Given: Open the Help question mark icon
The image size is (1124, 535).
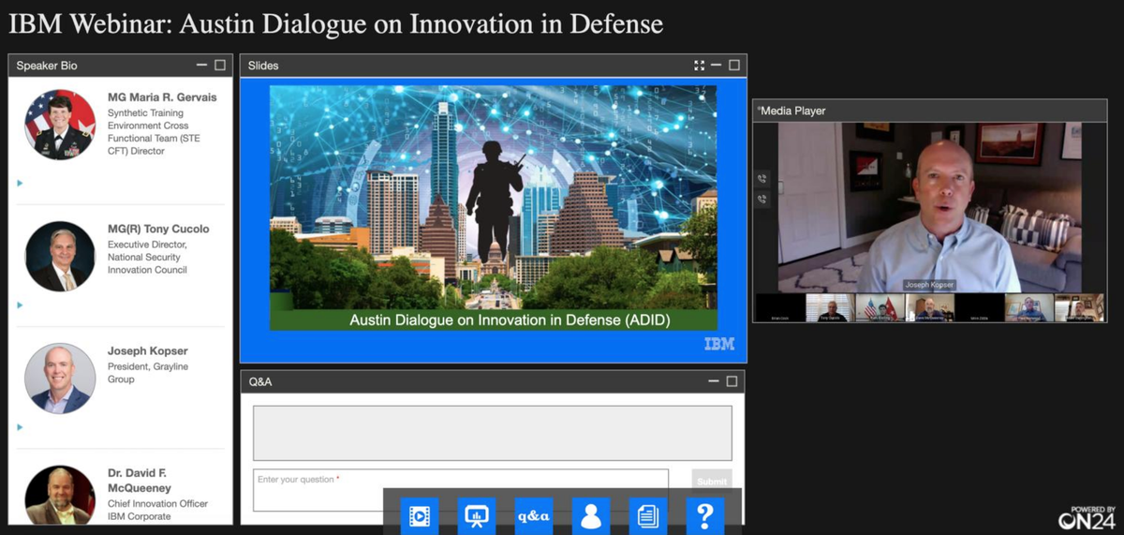Looking at the screenshot, I should coord(705,516).
